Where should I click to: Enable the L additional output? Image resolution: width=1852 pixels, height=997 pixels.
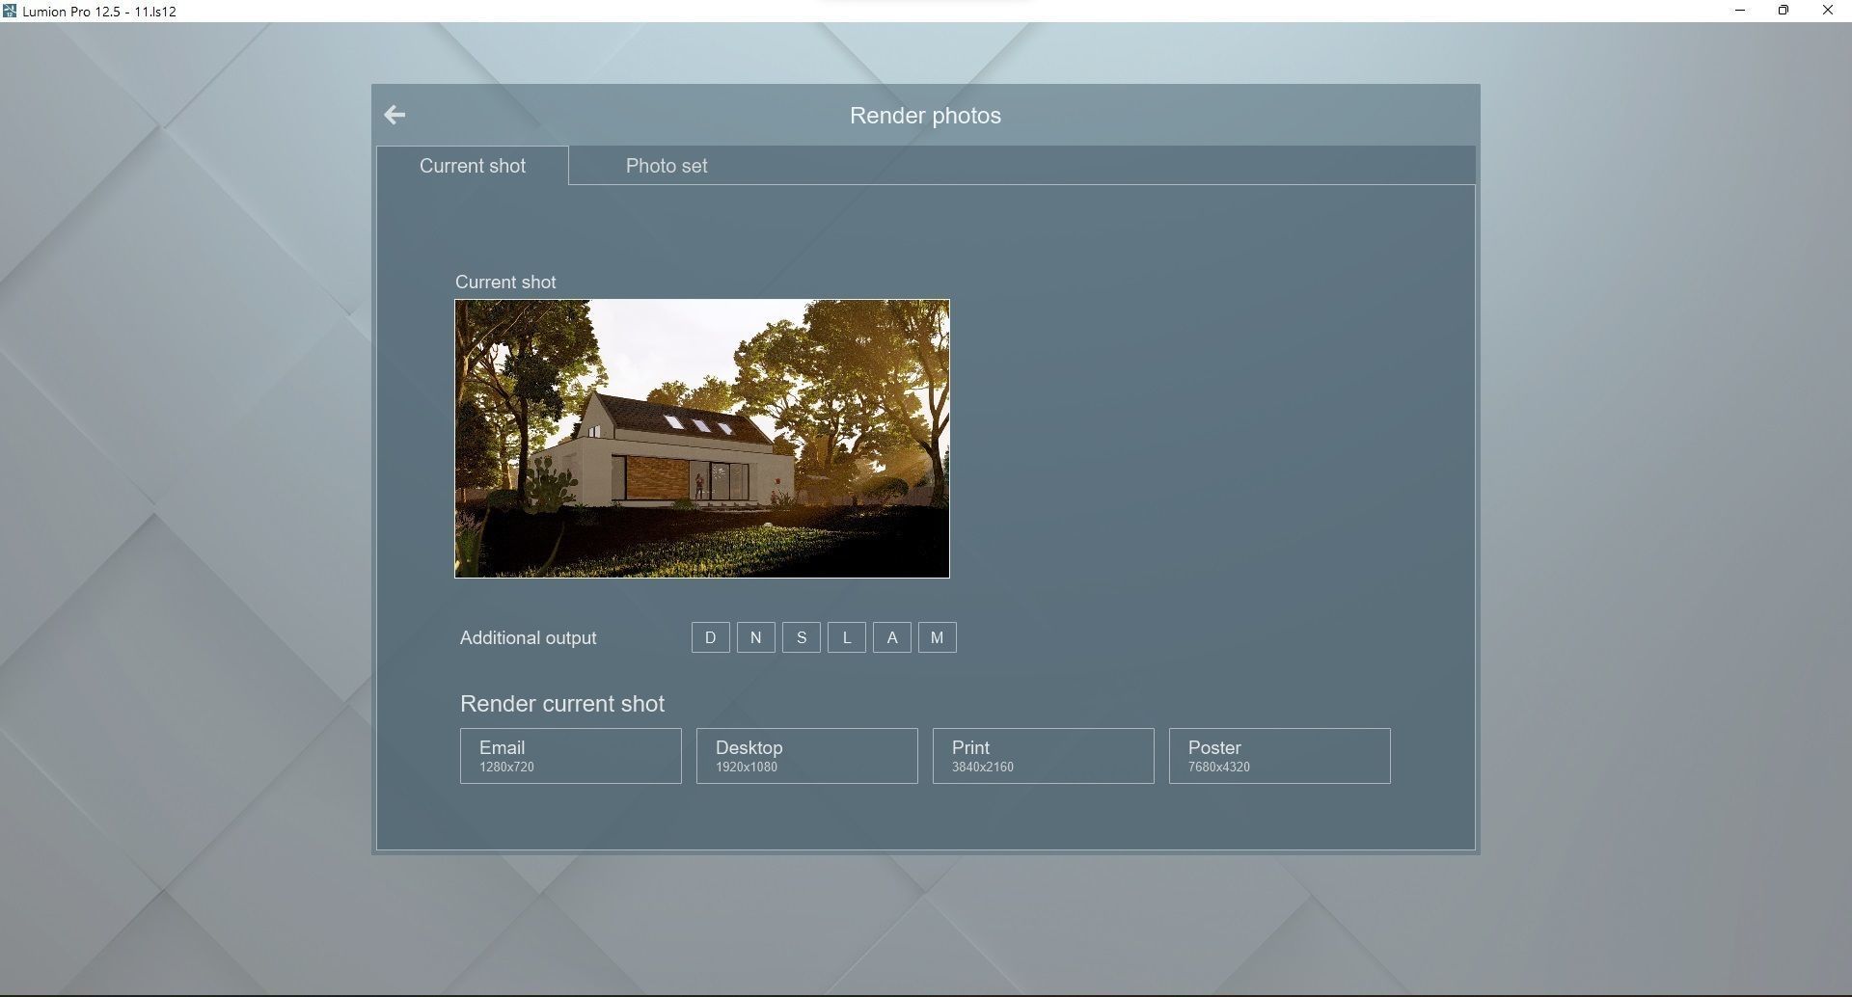(847, 637)
